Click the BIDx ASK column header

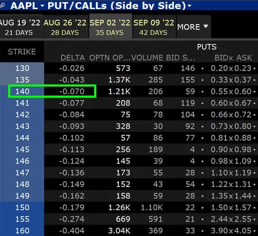[x=232, y=58]
